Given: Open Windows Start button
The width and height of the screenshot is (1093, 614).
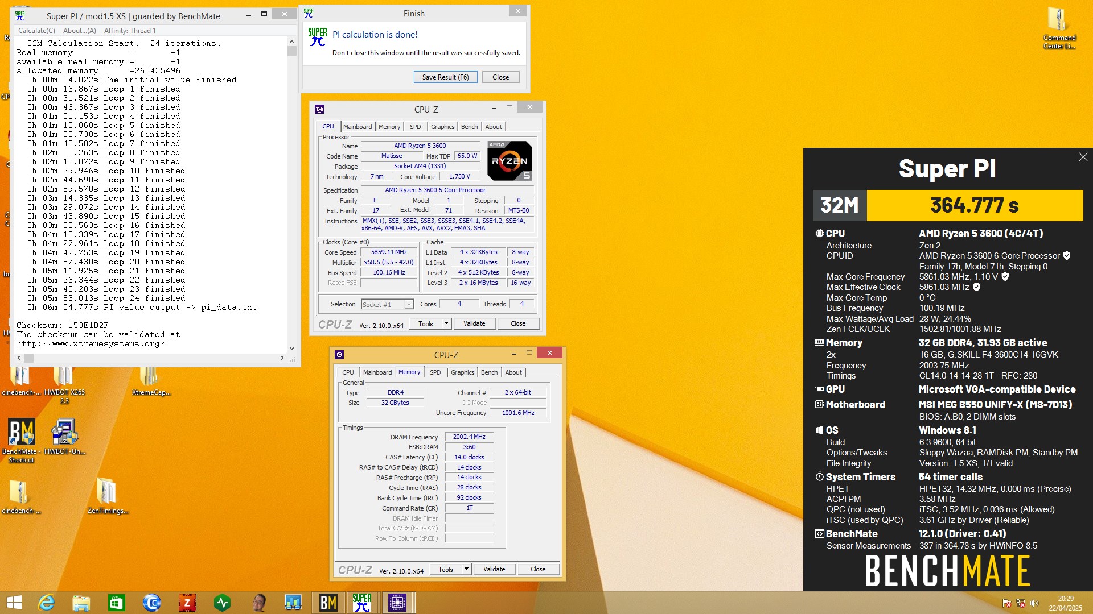Looking at the screenshot, I should (14, 603).
